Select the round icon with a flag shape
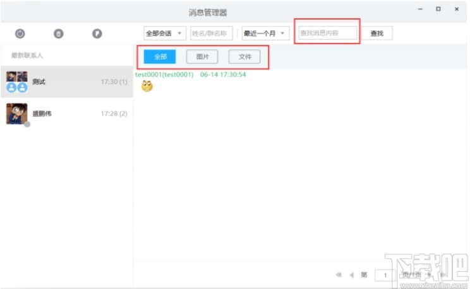This screenshot has height=289, width=470. click(x=97, y=33)
